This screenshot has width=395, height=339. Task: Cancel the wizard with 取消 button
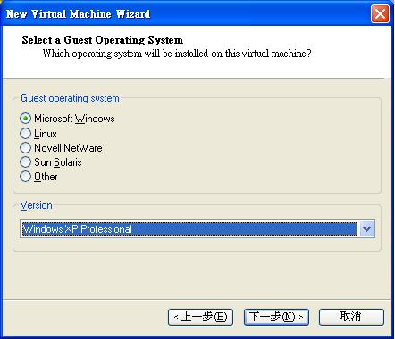click(351, 317)
